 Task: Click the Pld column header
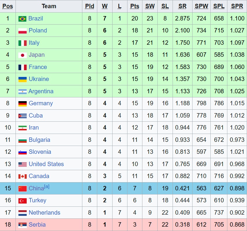pyautogui.click(x=89, y=6)
